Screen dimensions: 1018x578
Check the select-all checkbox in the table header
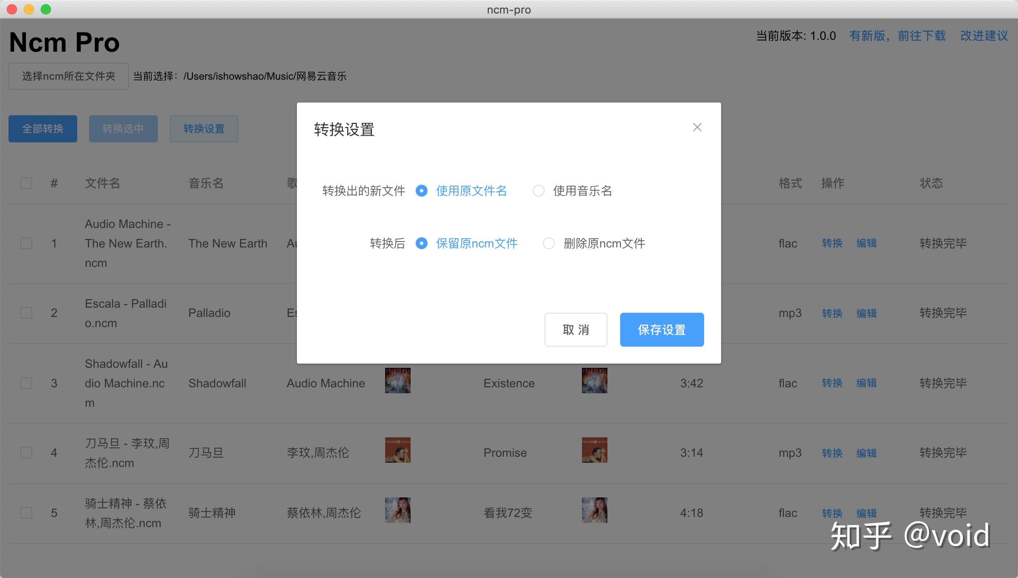point(26,183)
